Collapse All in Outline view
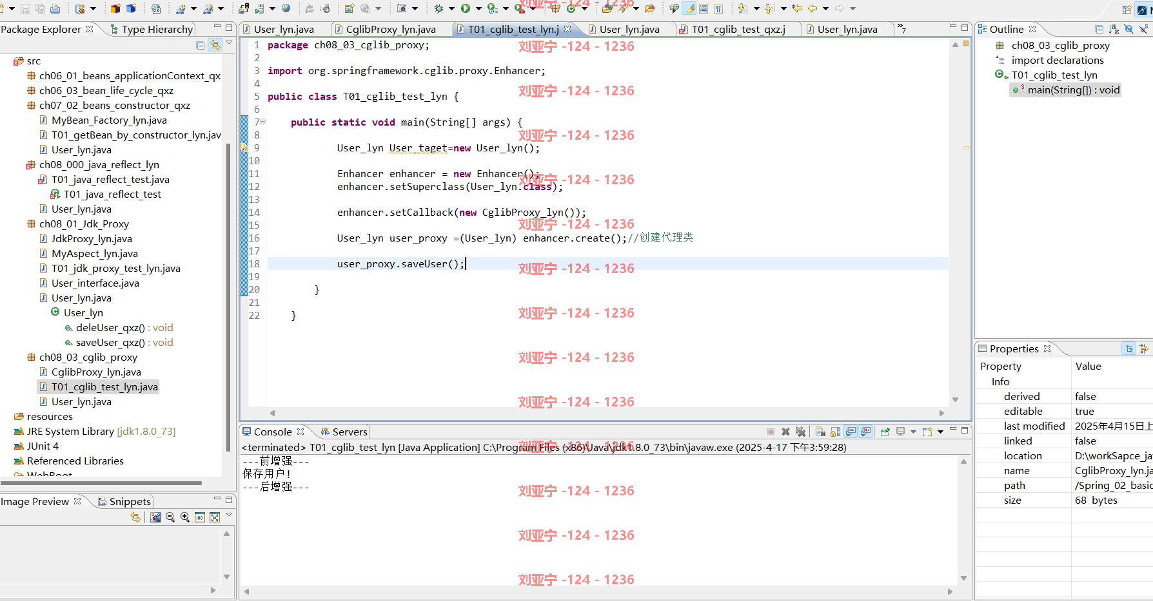This screenshot has height=601, width=1153. tap(1099, 29)
